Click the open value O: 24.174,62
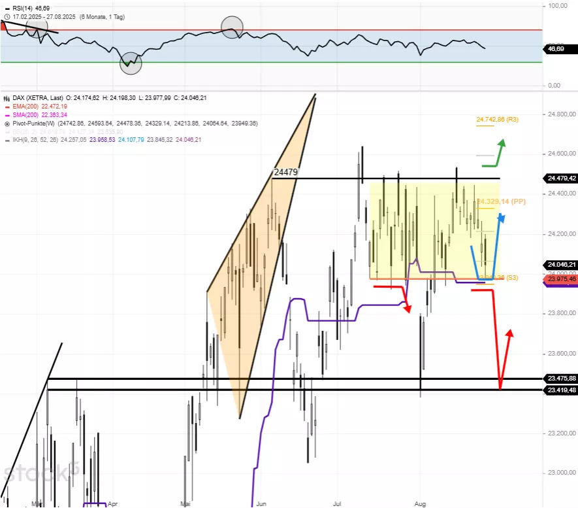Screen dimensions: 578x508 pyautogui.click(x=82, y=98)
